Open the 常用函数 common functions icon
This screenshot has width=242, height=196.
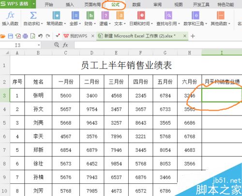pos(56,16)
